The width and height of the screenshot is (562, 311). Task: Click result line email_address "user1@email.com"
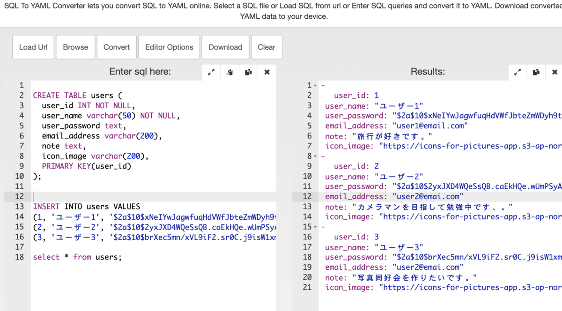coord(396,126)
